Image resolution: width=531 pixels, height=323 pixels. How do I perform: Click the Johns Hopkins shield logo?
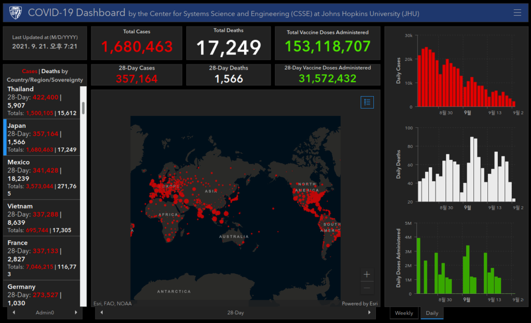(15, 12)
